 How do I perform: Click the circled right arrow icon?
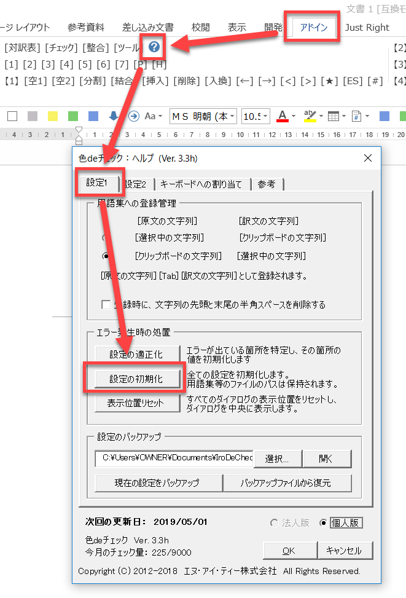point(133,116)
